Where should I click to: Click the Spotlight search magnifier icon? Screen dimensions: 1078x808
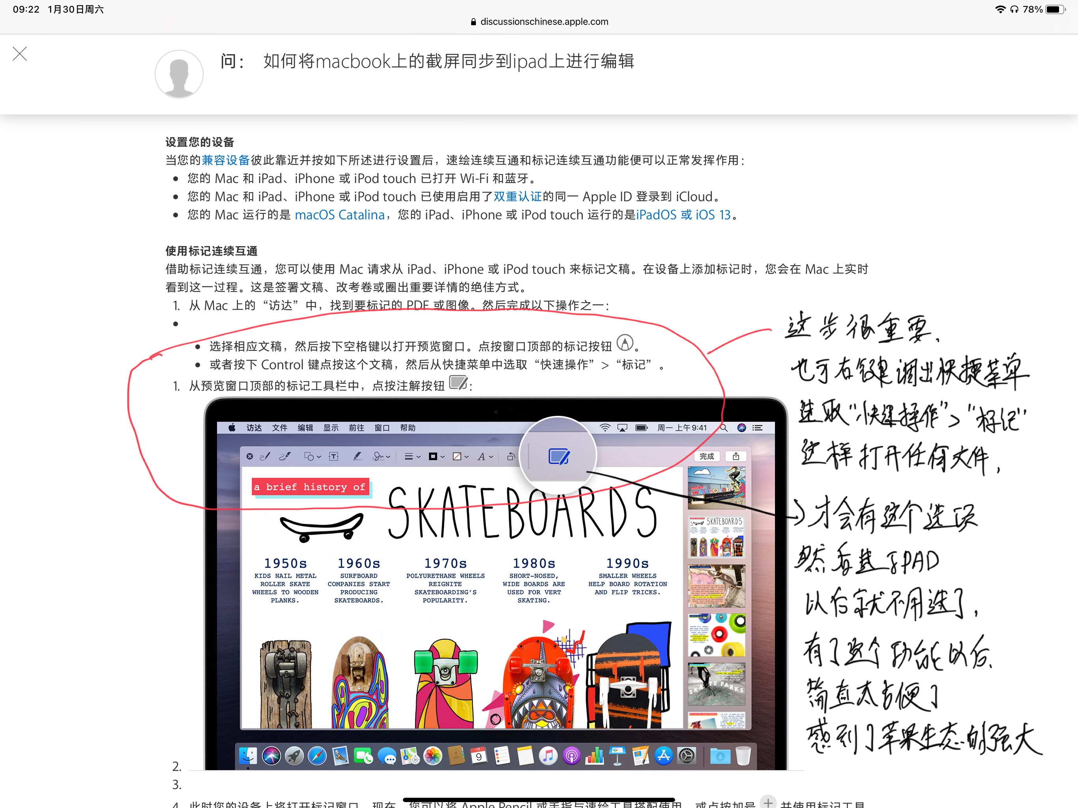[724, 428]
